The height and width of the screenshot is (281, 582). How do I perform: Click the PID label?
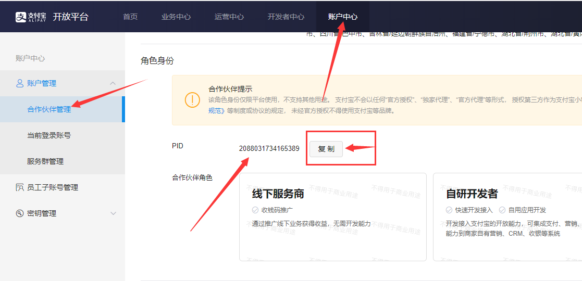pyautogui.click(x=178, y=146)
